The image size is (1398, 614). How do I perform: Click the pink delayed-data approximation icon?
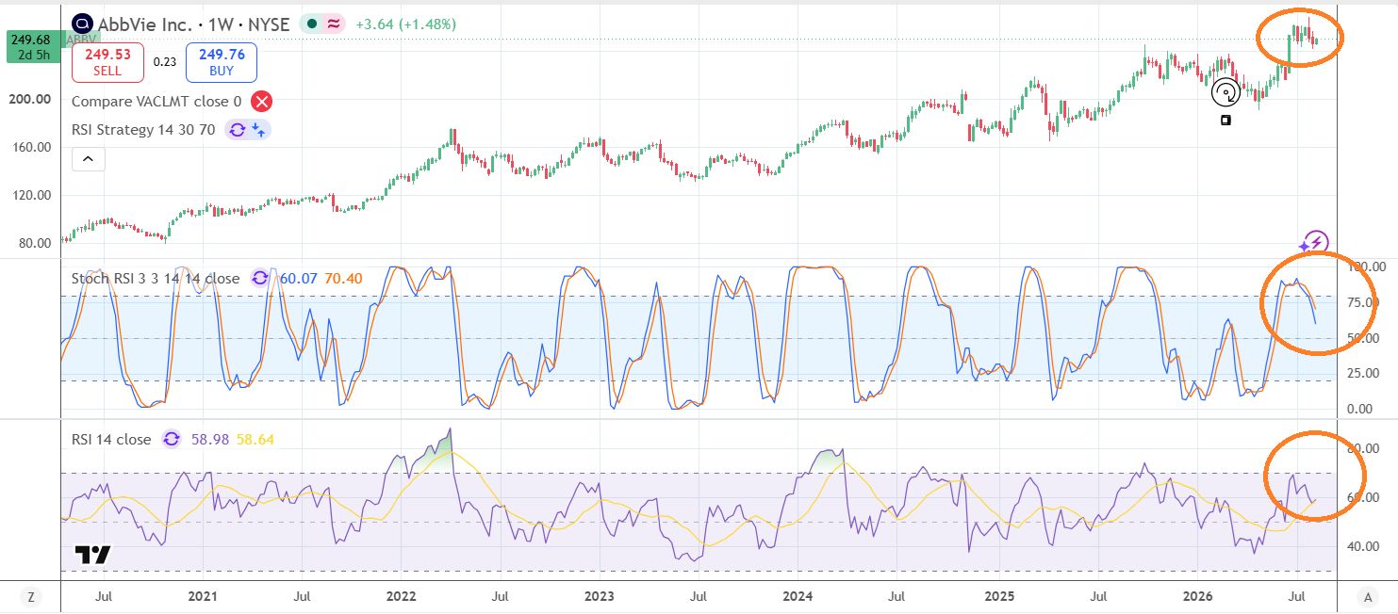pos(333,24)
